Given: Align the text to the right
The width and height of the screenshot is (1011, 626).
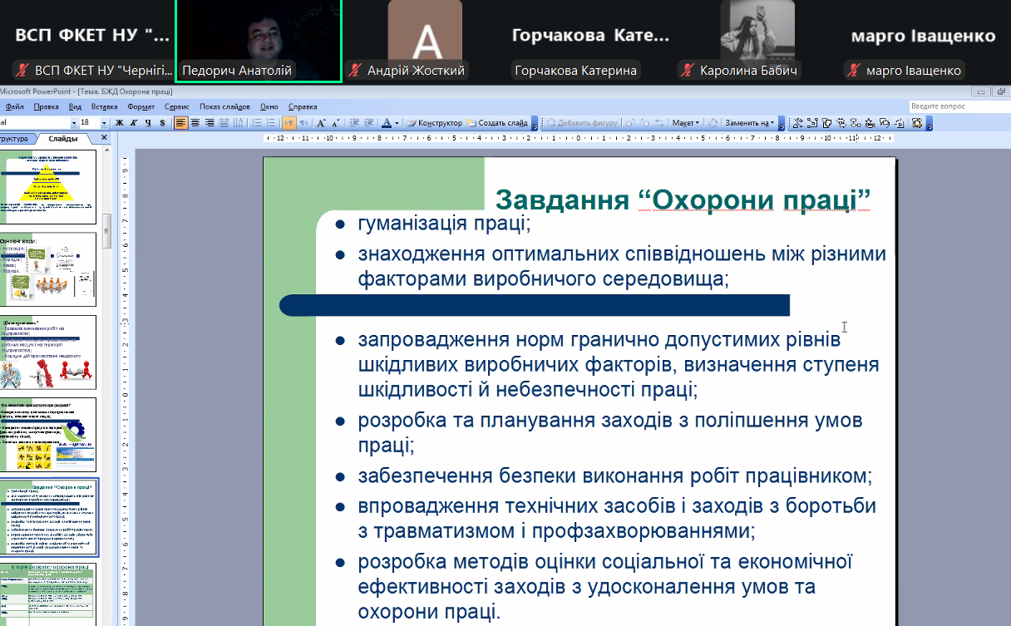Looking at the screenshot, I should pyautogui.click(x=210, y=123).
